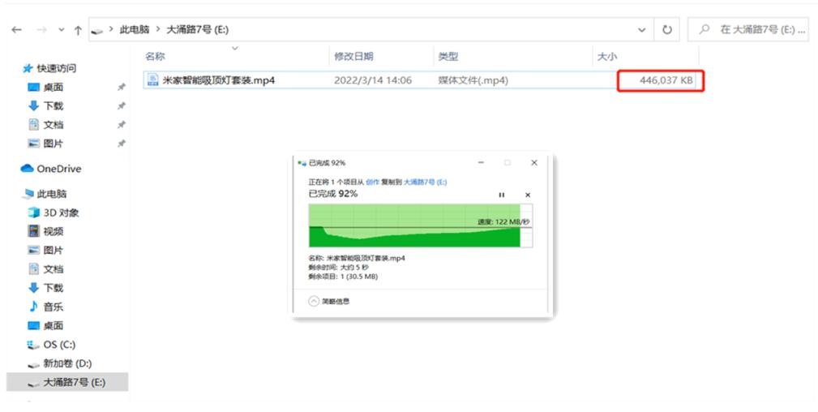Select the 米家智能吸顶灯套装.mp4 file
The width and height of the screenshot is (818, 412).
coord(218,80)
